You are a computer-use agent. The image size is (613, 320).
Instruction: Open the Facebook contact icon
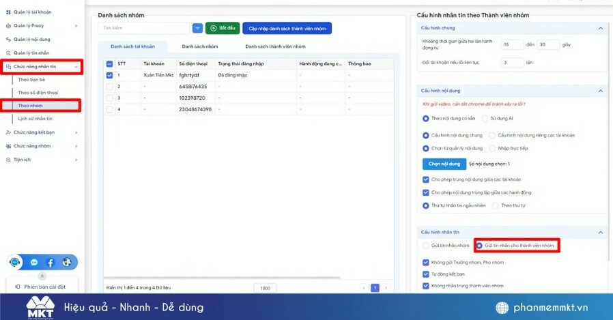(51, 263)
